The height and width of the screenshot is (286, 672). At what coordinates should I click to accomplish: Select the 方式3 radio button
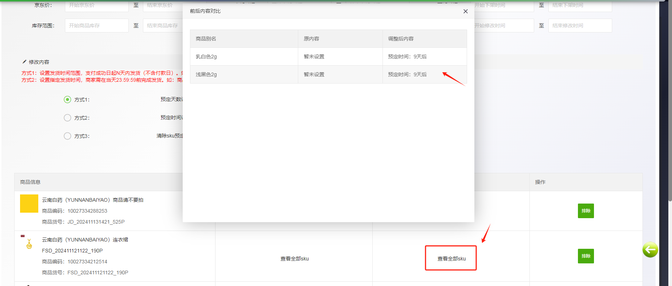click(x=67, y=136)
